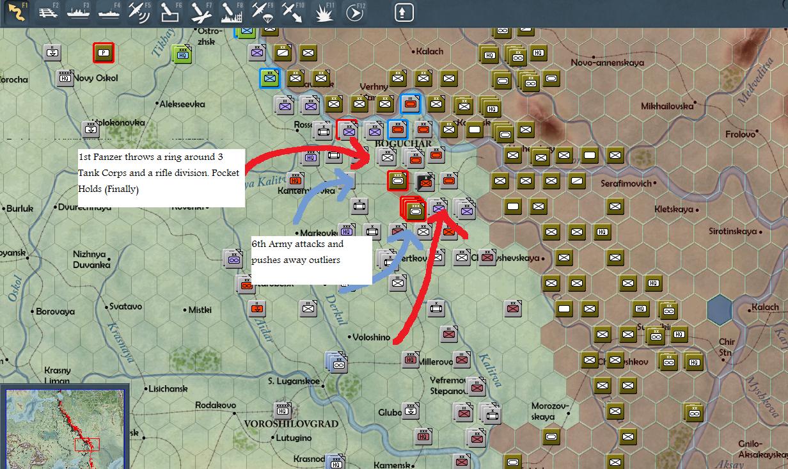Click the Alekseevka town label
The width and height of the screenshot is (788, 469).
(182, 104)
